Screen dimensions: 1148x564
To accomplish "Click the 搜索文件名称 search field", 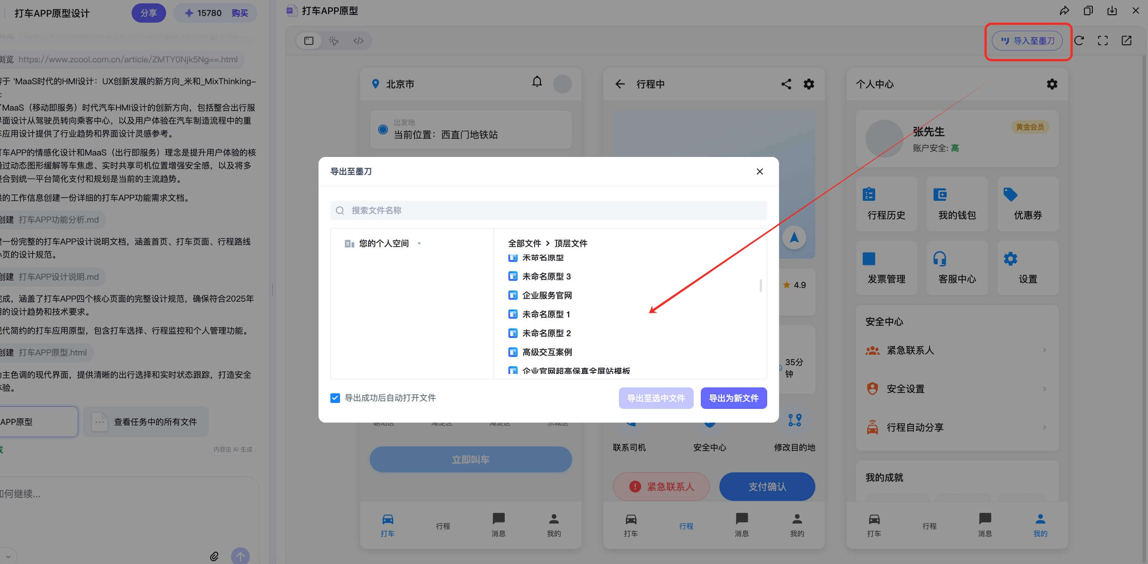I will pos(548,210).
